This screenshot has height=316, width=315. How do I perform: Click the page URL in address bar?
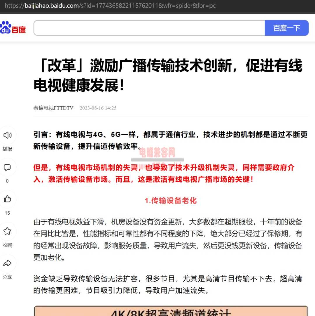click(x=110, y=6)
